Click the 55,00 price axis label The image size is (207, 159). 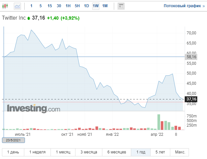191,63
